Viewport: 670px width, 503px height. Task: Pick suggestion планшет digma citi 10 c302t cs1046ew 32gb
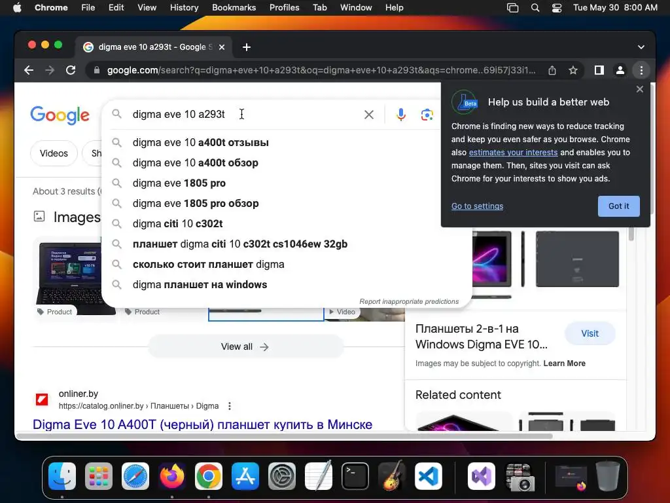point(287,244)
